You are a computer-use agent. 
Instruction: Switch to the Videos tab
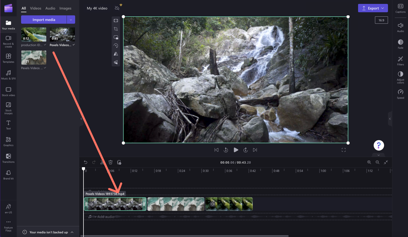point(36,8)
